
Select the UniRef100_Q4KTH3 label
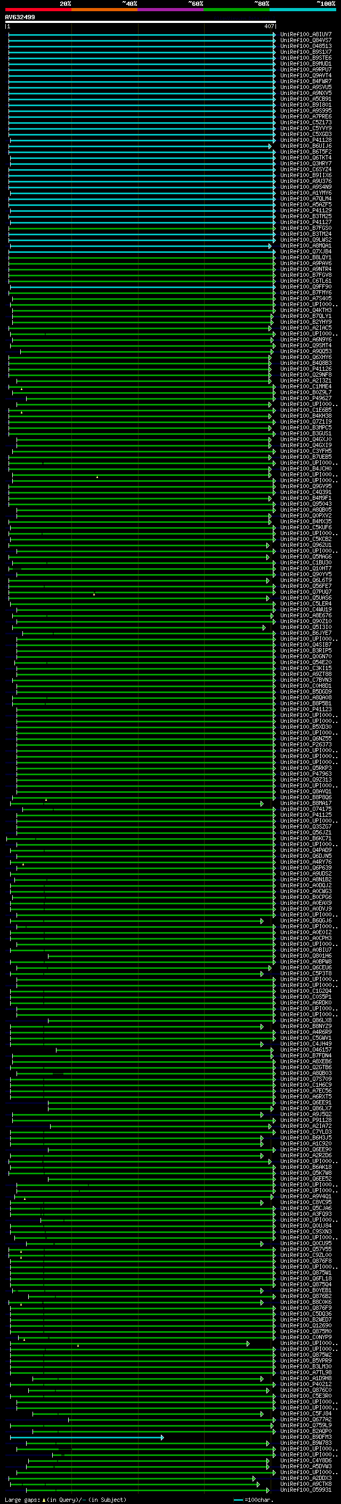[306, 311]
